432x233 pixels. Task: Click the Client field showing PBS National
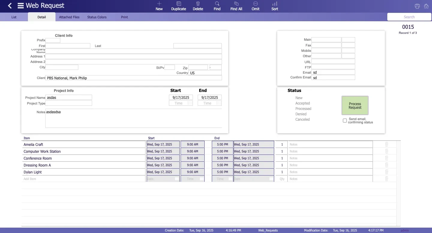[133, 78]
